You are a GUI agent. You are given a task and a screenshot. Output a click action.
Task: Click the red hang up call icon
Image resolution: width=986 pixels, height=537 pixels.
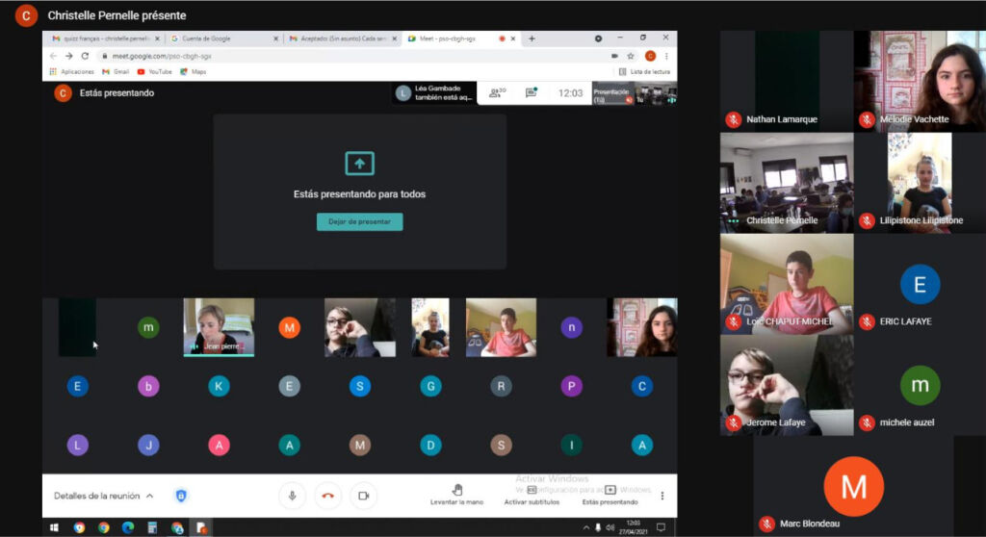(327, 495)
